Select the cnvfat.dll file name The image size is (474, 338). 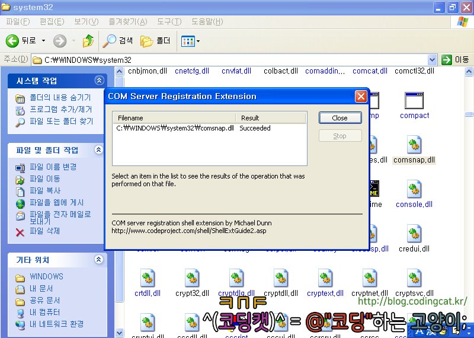[236, 71]
